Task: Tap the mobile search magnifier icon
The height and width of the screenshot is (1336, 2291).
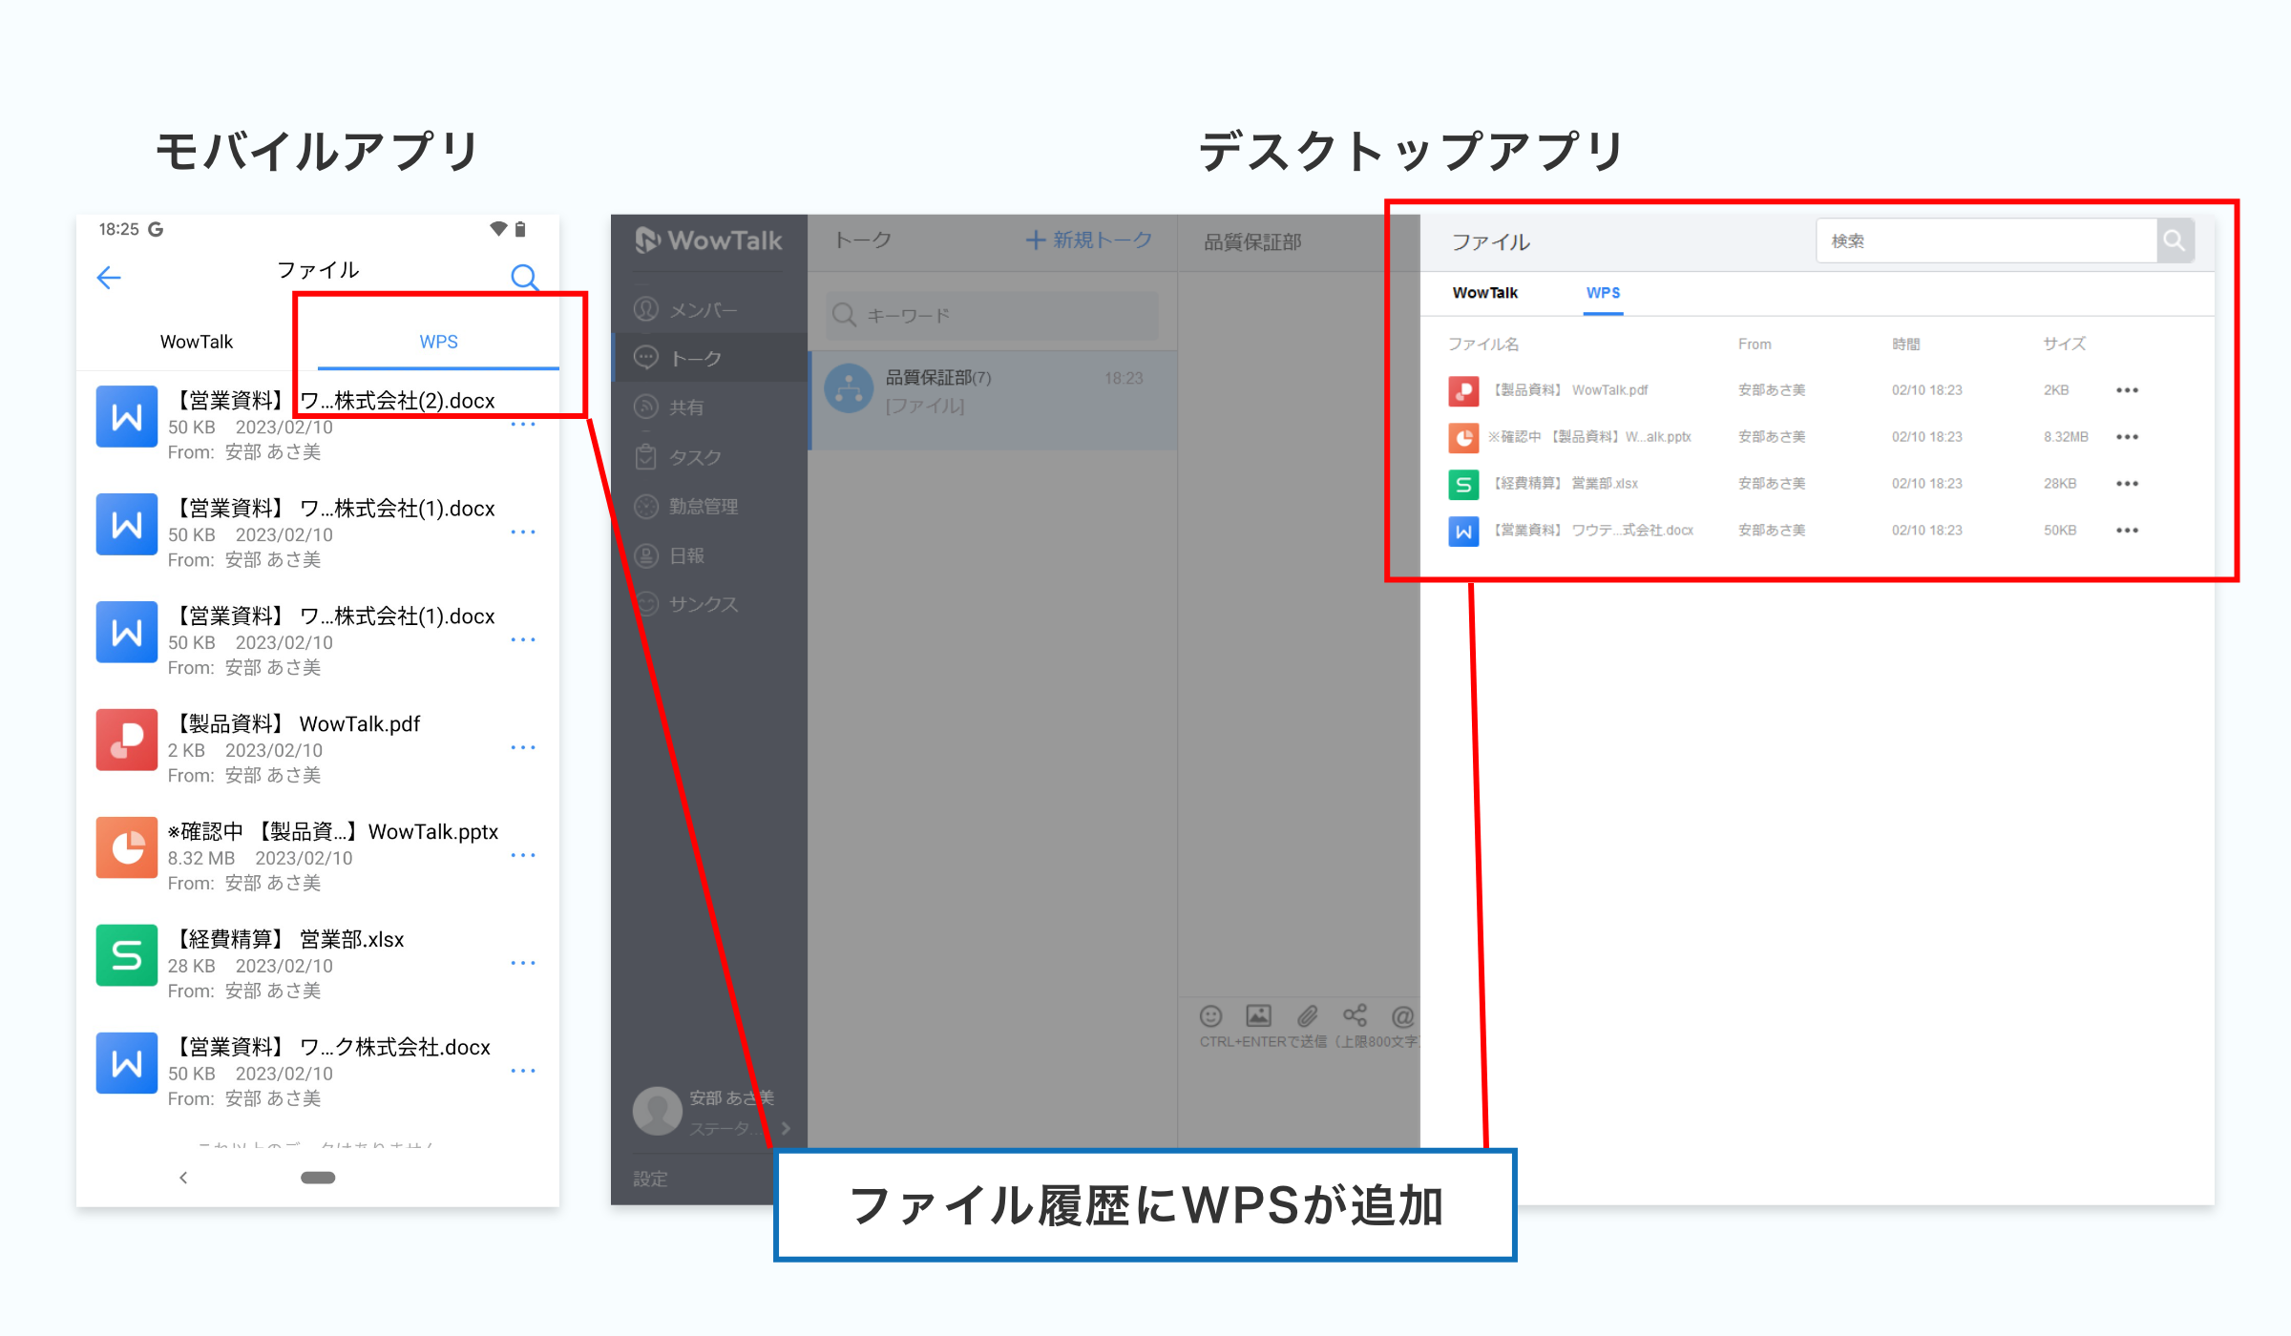Action: click(524, 278)
